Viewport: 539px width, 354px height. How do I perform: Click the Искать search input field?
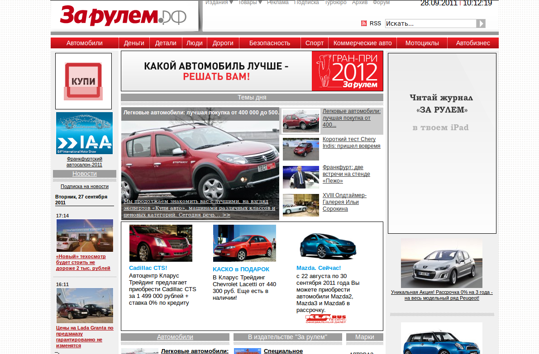430,24
